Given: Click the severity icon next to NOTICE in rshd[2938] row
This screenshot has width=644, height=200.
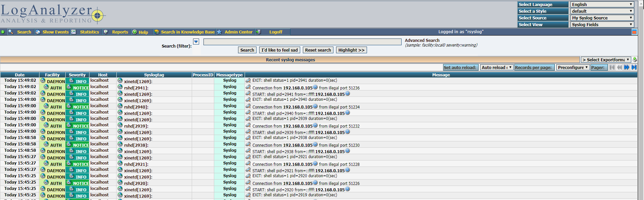Looking at the screenshot, I should (x=69, y=144).
